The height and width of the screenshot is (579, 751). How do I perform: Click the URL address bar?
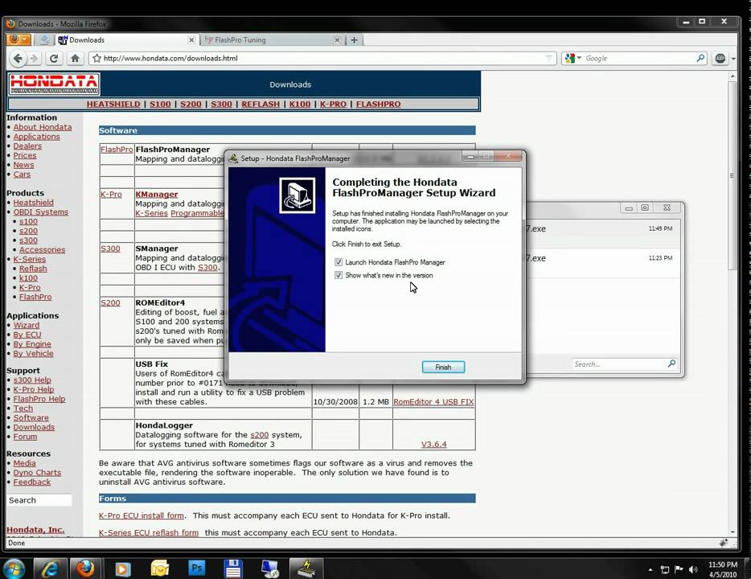tap(322, 59)
